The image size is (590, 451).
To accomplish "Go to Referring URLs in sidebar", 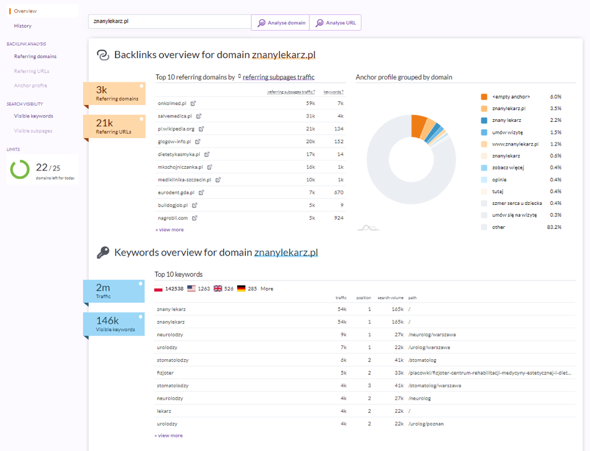I will 32,71.
